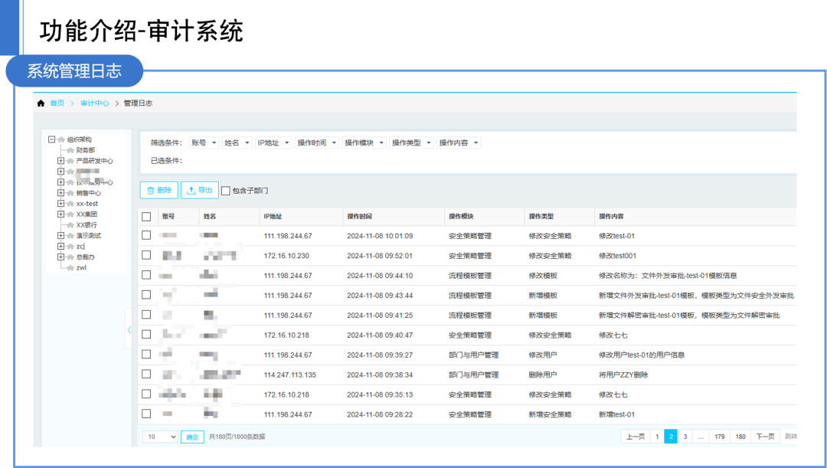Open the 操作模块 filter dropdown

(364, 143)
